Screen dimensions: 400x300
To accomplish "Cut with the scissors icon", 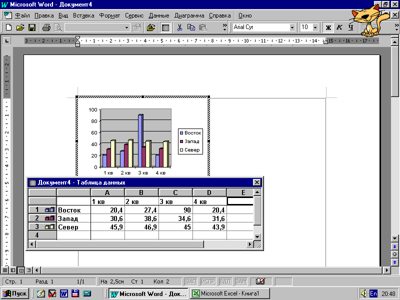I will (x=179, y=27).
